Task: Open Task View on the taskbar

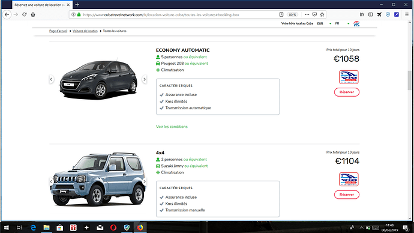Action: [19, 228]
